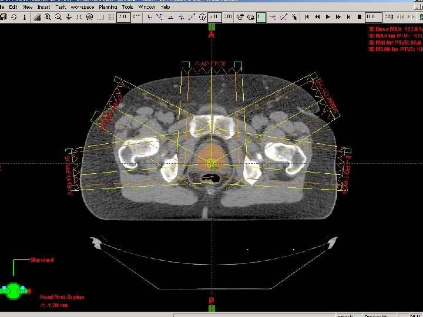Click the '3D MIN for PTVE' text
Viewport: 423px width, 317px height.
coord(395,43)
